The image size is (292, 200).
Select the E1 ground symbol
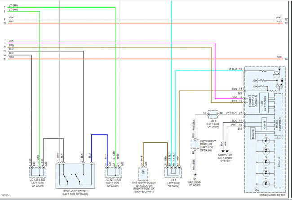click(x=195, y=175)
